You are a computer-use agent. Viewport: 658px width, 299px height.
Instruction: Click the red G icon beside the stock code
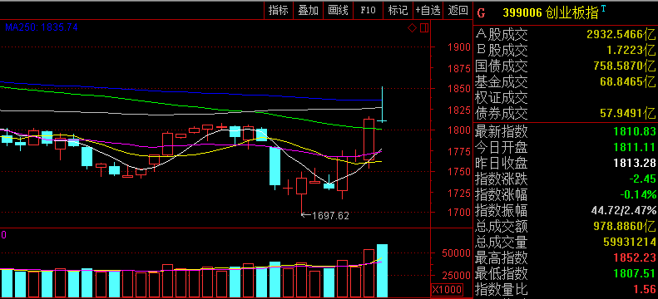point(482,13)
